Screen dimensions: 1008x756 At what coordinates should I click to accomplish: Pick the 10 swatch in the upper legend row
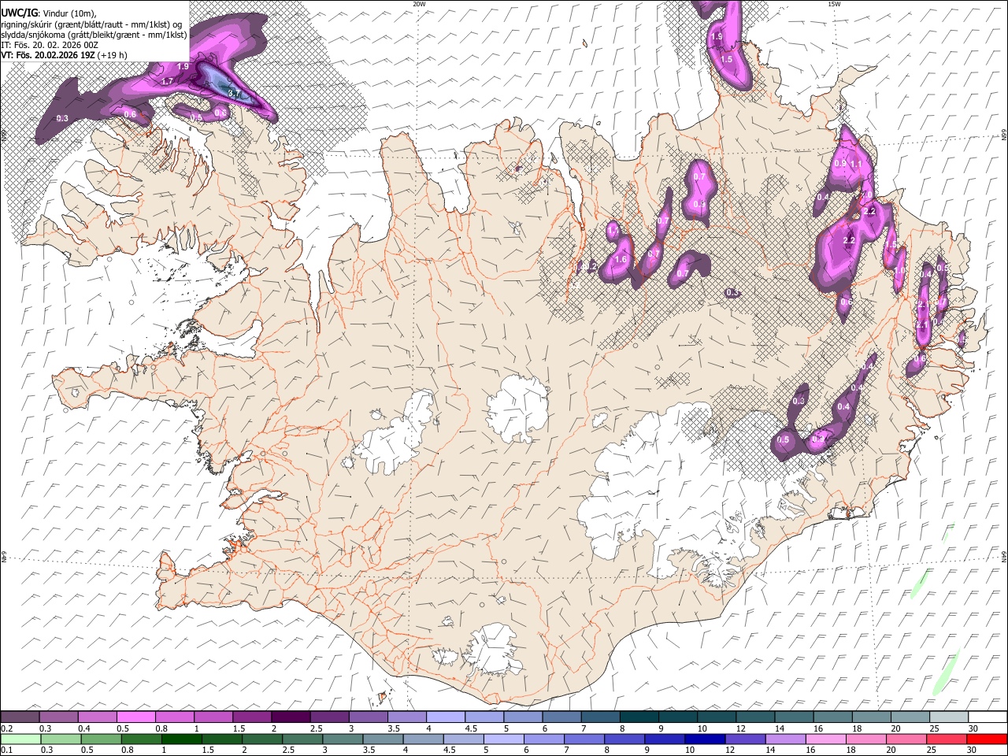tap(717, 717)
